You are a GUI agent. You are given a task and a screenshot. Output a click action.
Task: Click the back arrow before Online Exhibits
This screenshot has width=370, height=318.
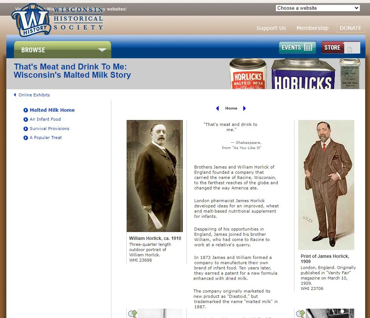(x=15, y=95)
